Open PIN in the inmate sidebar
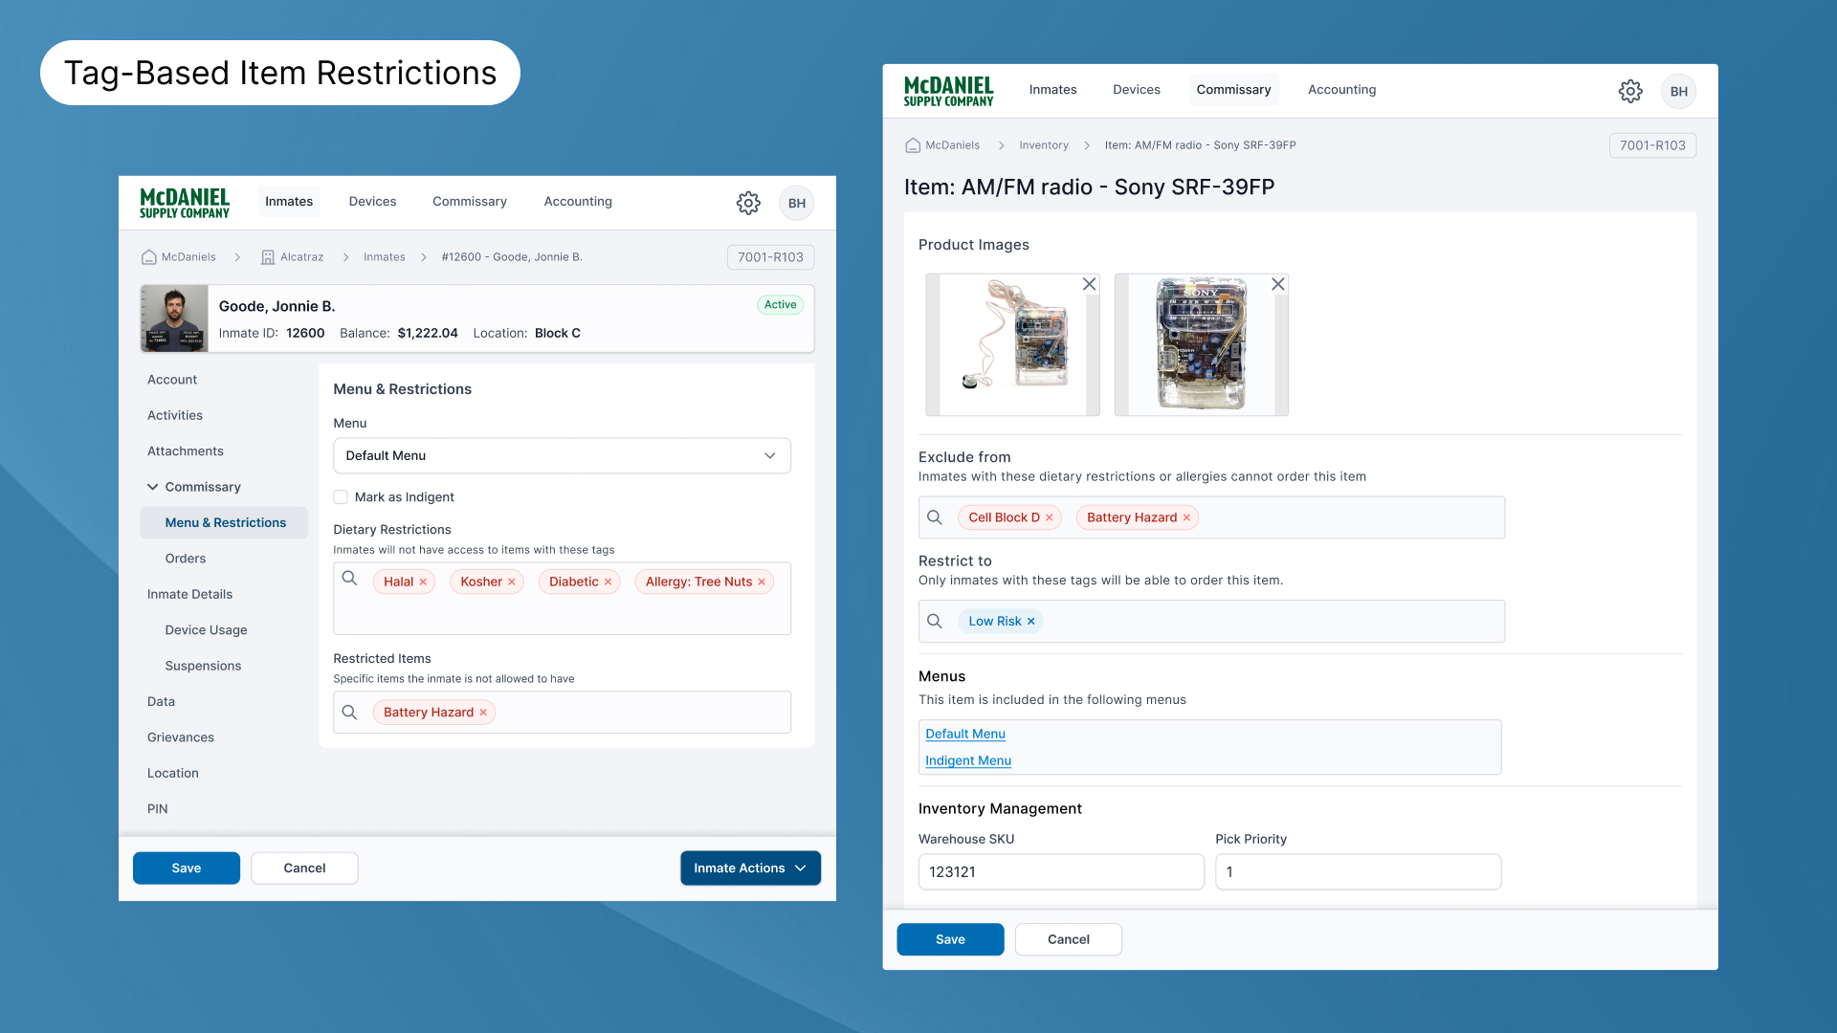This screenshot has width=1837, height=1033. [158, 809]
